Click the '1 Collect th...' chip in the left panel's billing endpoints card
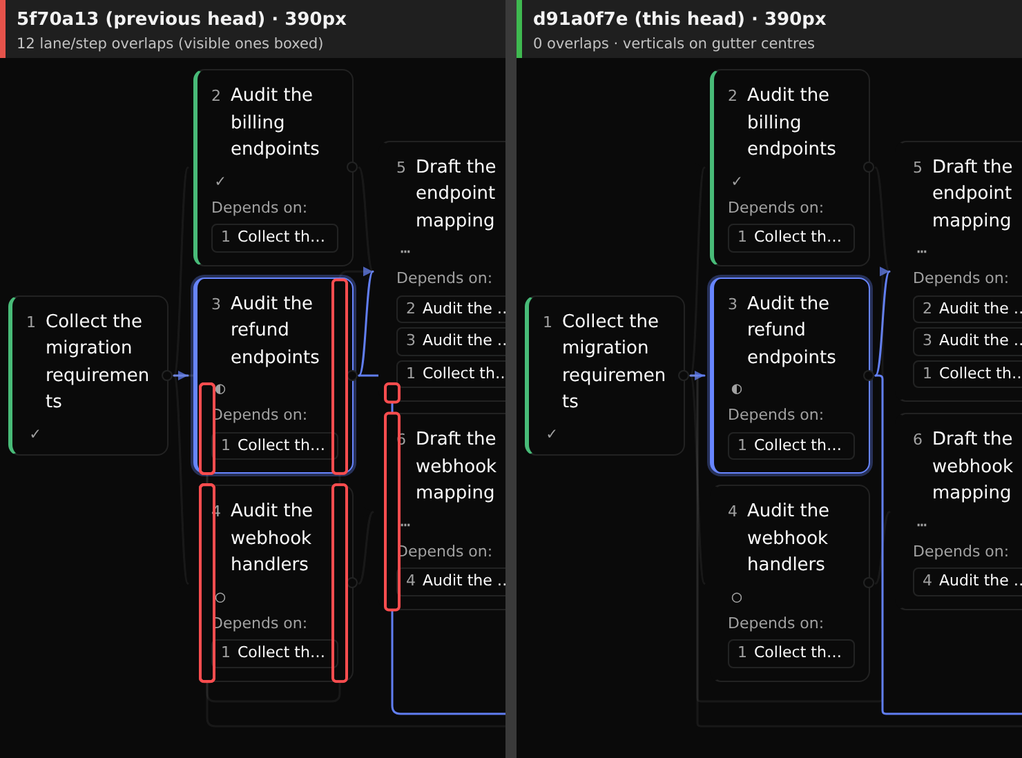The image size is (1022, 758). (x=275, y=237)
